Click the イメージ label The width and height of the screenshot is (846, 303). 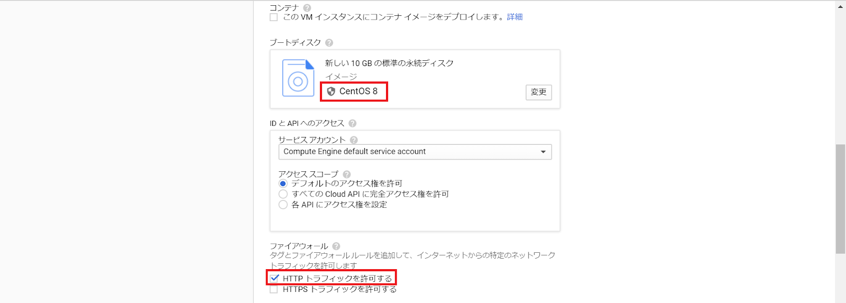tap(341, 77)
